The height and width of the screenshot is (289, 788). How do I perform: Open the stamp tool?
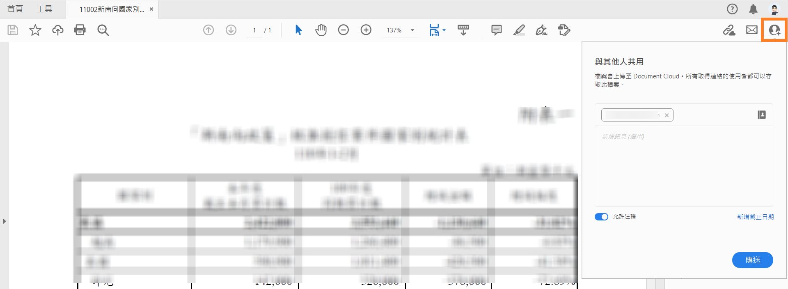pos(564,30)
